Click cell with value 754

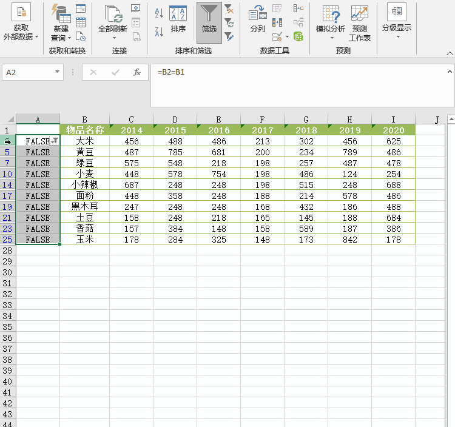[x=219, y=174]
